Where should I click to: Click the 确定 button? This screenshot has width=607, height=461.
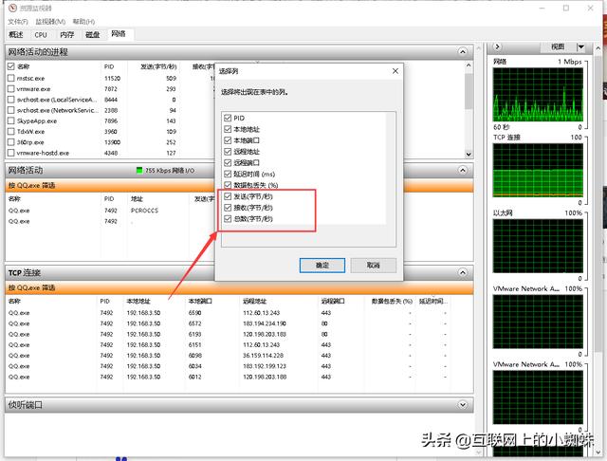(322, 265)
